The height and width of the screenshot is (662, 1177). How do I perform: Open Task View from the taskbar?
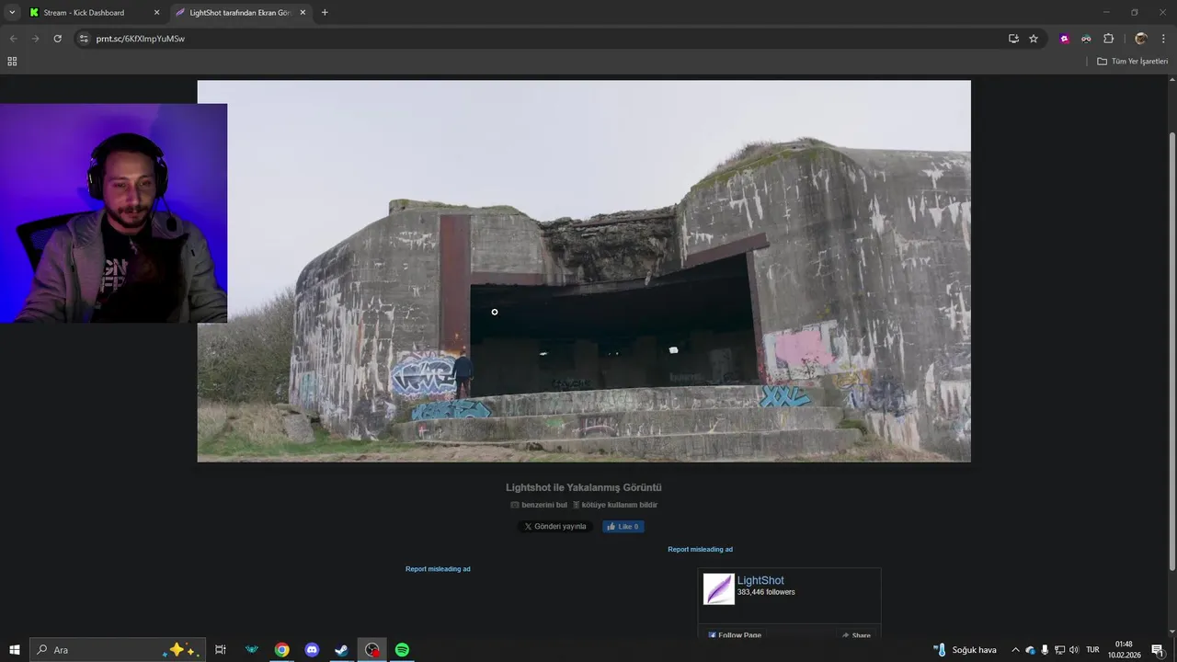pos(221,650)
